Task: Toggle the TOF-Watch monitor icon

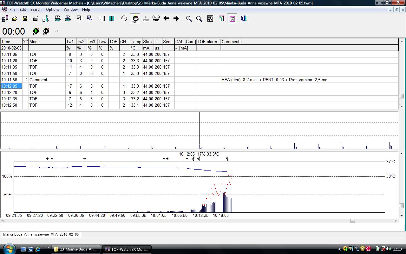Action: [x=135, y=19]
